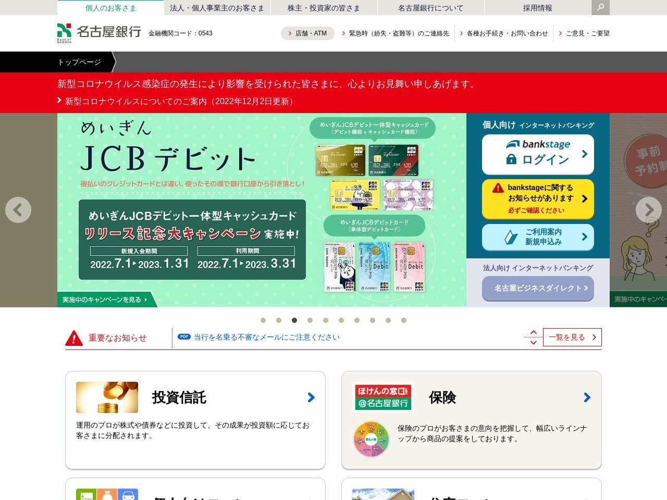
Task: Select seventh carousel dot
Action: [357, 320]
